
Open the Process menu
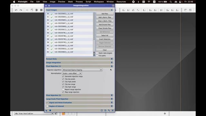[79, 2]
